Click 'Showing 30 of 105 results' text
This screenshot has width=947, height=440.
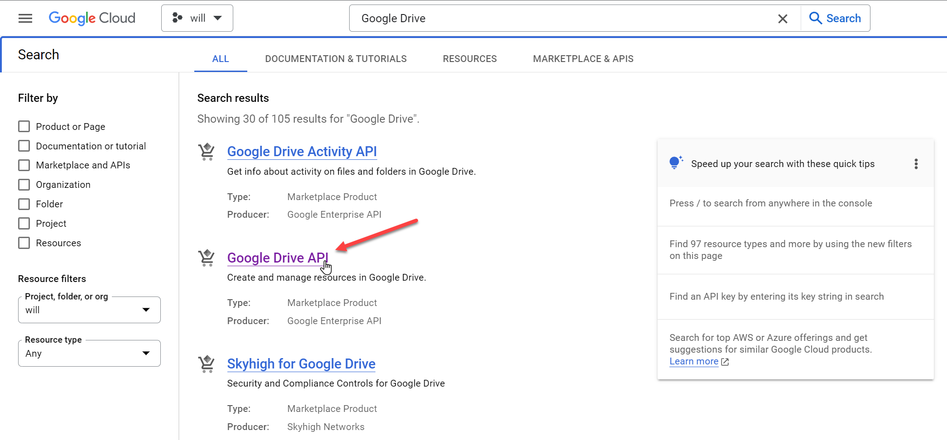(x=308, y=119)
